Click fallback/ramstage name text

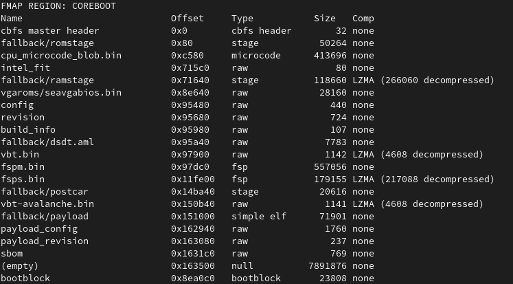[47, 80]
